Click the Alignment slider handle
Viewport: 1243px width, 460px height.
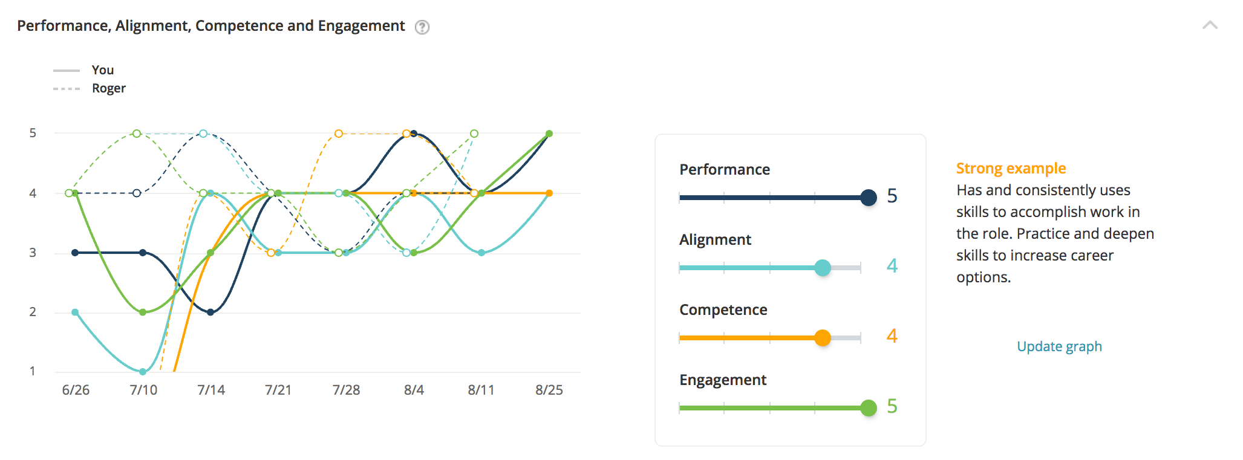click(x=822, y=268)
